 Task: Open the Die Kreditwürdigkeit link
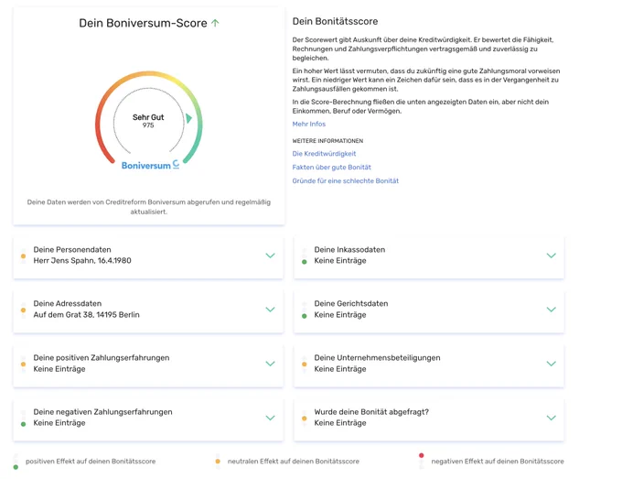tap(324, 154)
